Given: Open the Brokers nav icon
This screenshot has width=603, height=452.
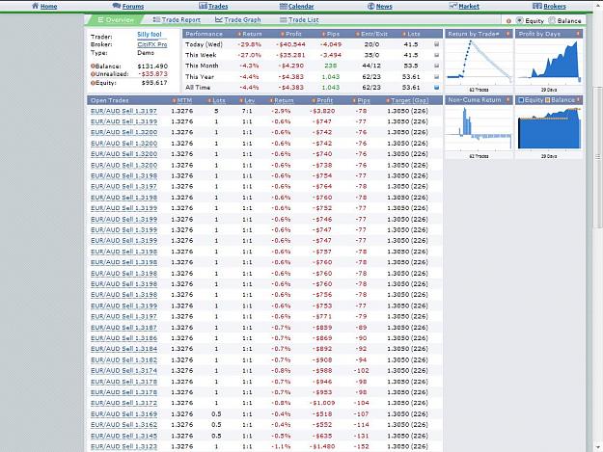Looking at the screenshot, I should pos(537,6).
